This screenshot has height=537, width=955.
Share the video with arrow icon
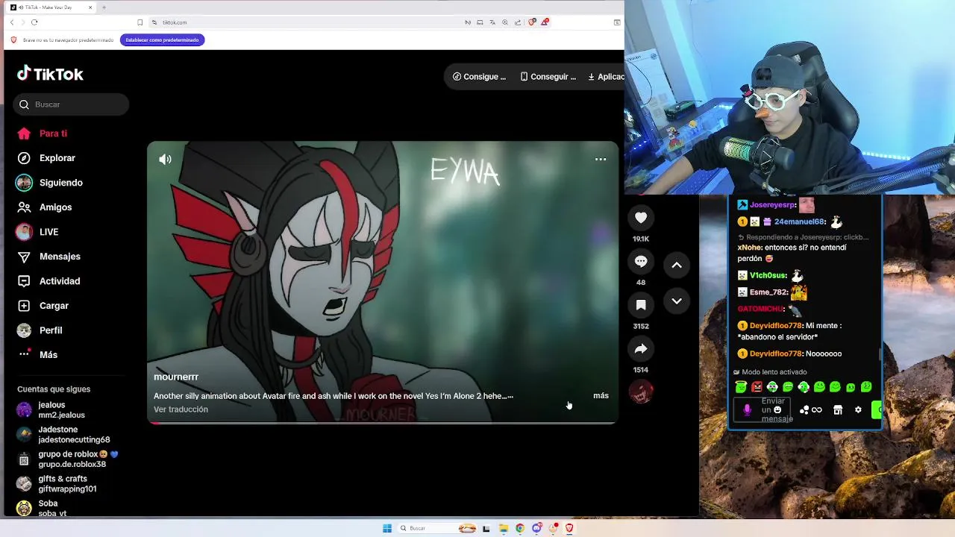tap(641, 348)
